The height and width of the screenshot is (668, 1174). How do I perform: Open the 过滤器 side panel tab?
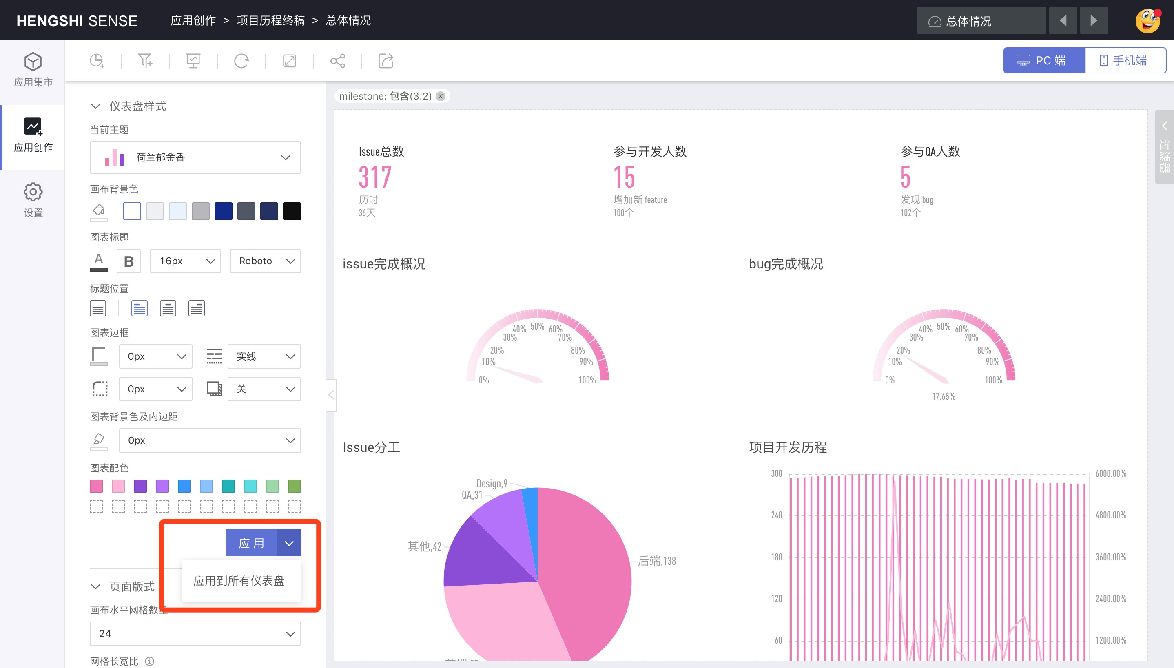(1164, 147)
